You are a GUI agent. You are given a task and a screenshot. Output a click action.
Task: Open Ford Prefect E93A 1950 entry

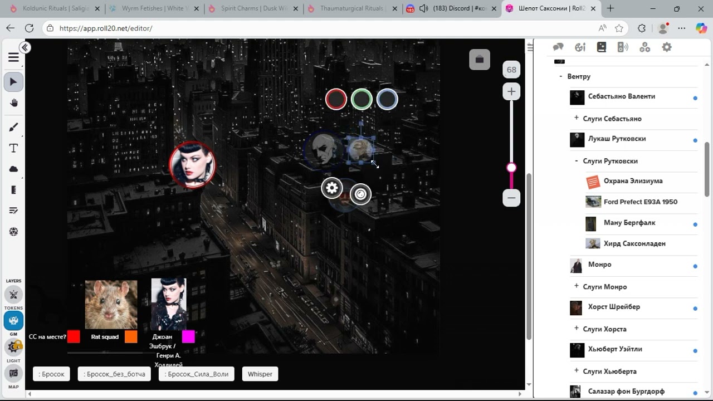tap(641, 202)
